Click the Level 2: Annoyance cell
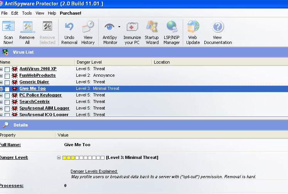 (95, 75)
